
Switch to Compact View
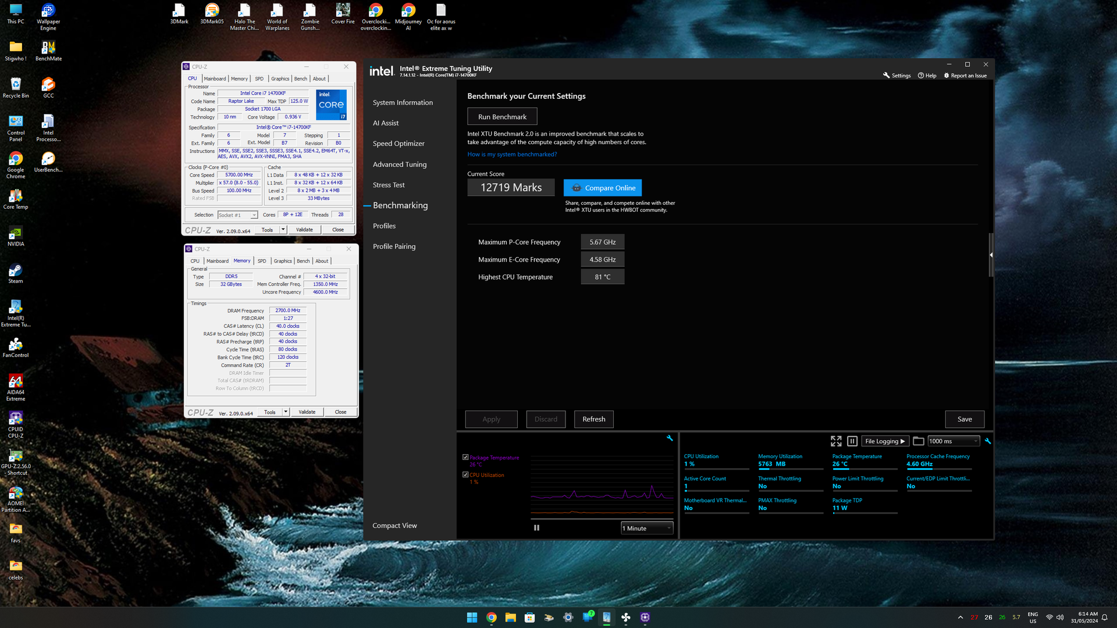tap(394, 526)
